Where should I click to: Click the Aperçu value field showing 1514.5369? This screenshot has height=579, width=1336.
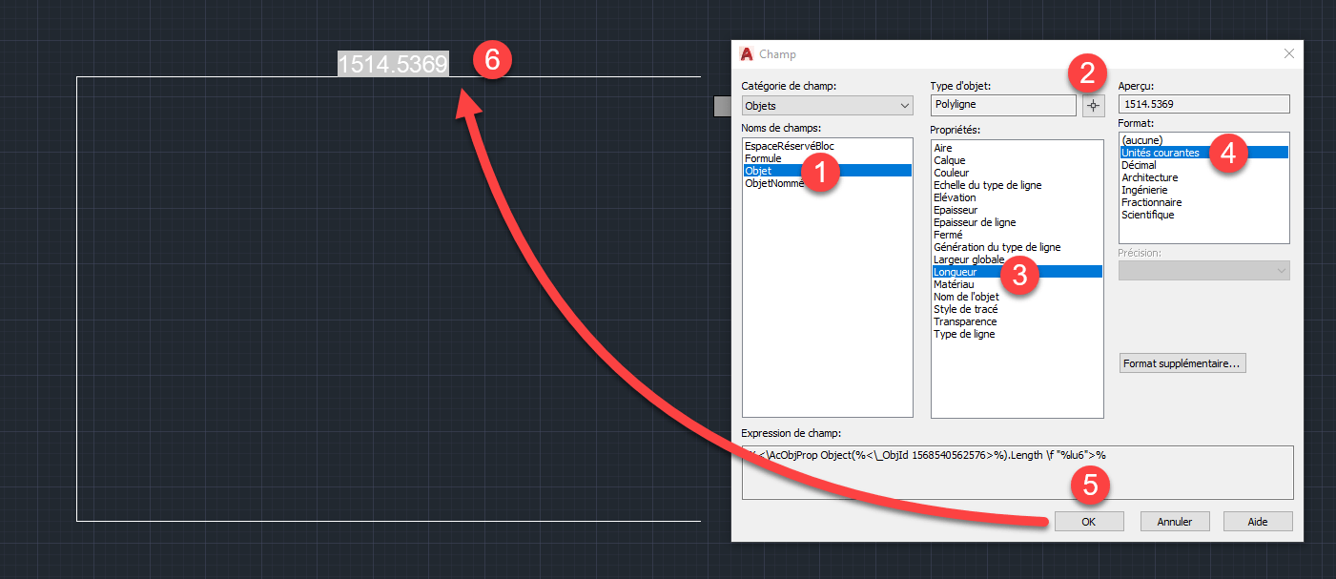pyautogui.click(x=1203, y=104)
